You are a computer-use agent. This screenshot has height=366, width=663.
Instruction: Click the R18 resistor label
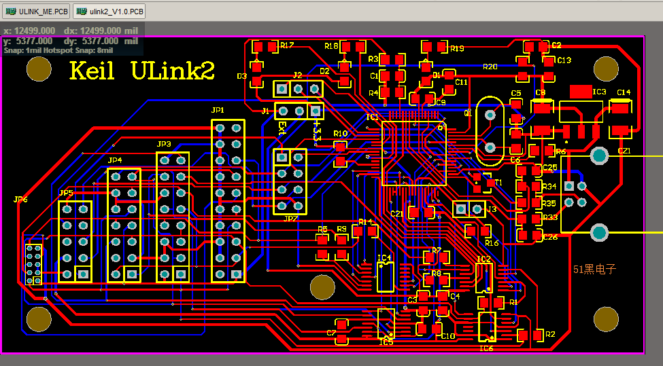click(332, 46)
